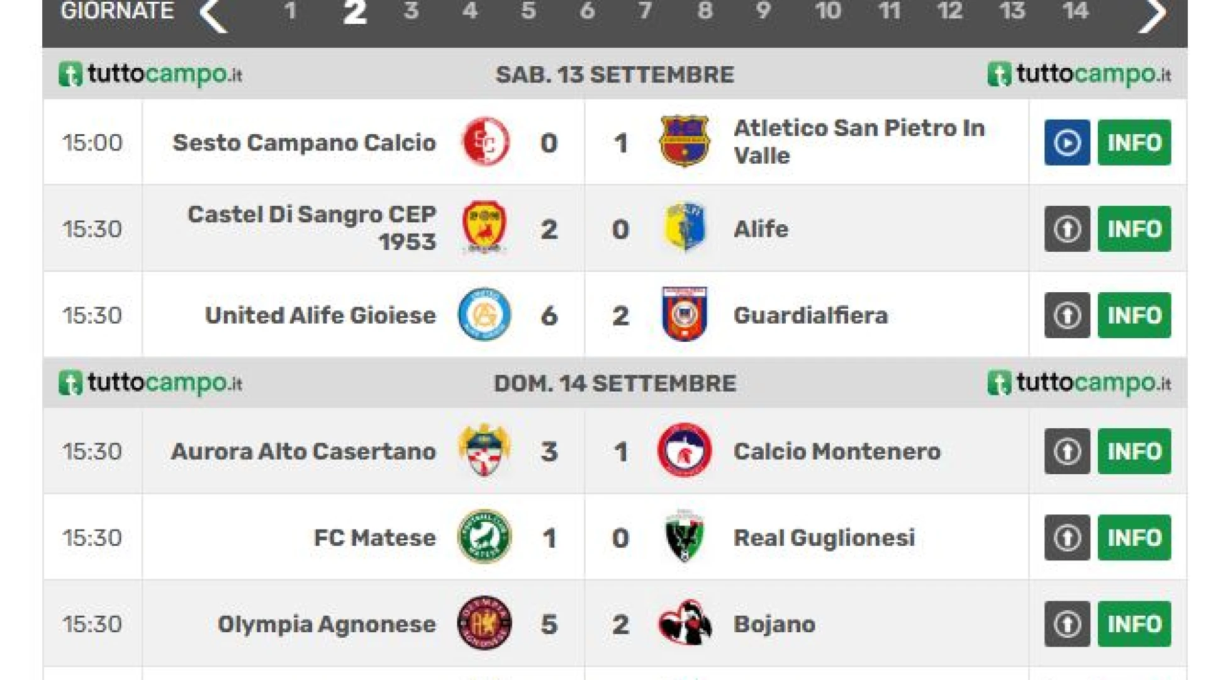Viewport: 1208px width, 680px height.
Task: Click the Bojano team logo
Action: tap(685, 623)
